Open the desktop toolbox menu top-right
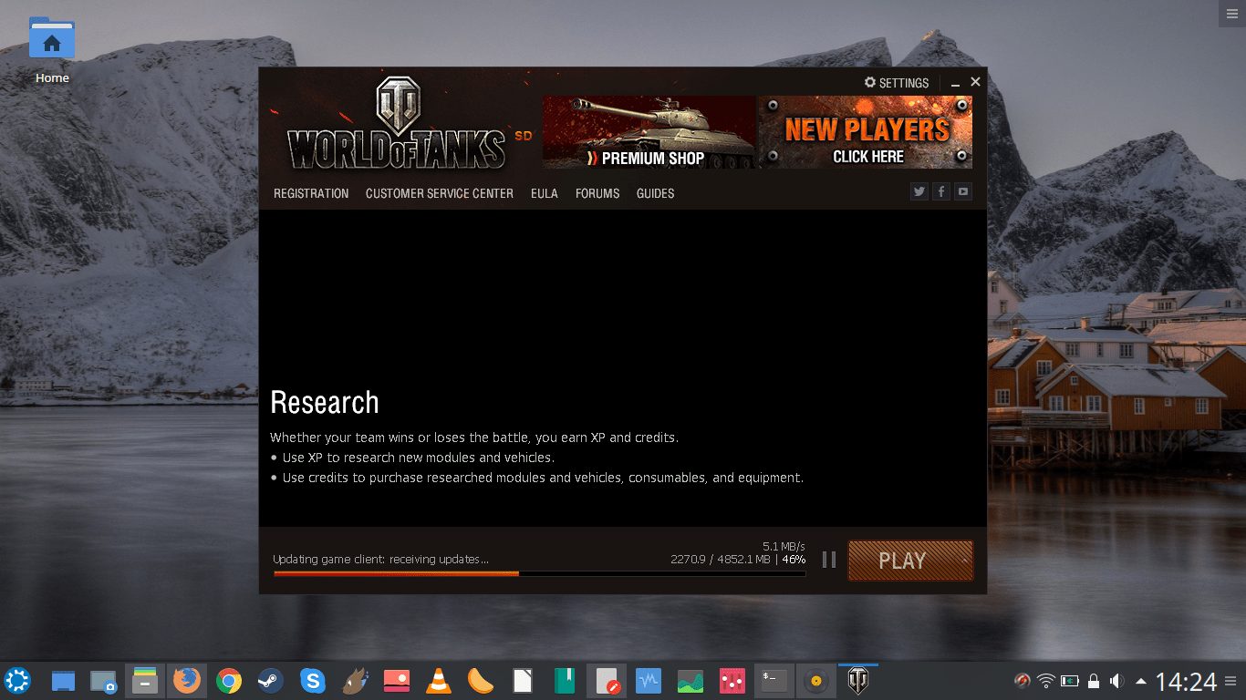 1232,13
